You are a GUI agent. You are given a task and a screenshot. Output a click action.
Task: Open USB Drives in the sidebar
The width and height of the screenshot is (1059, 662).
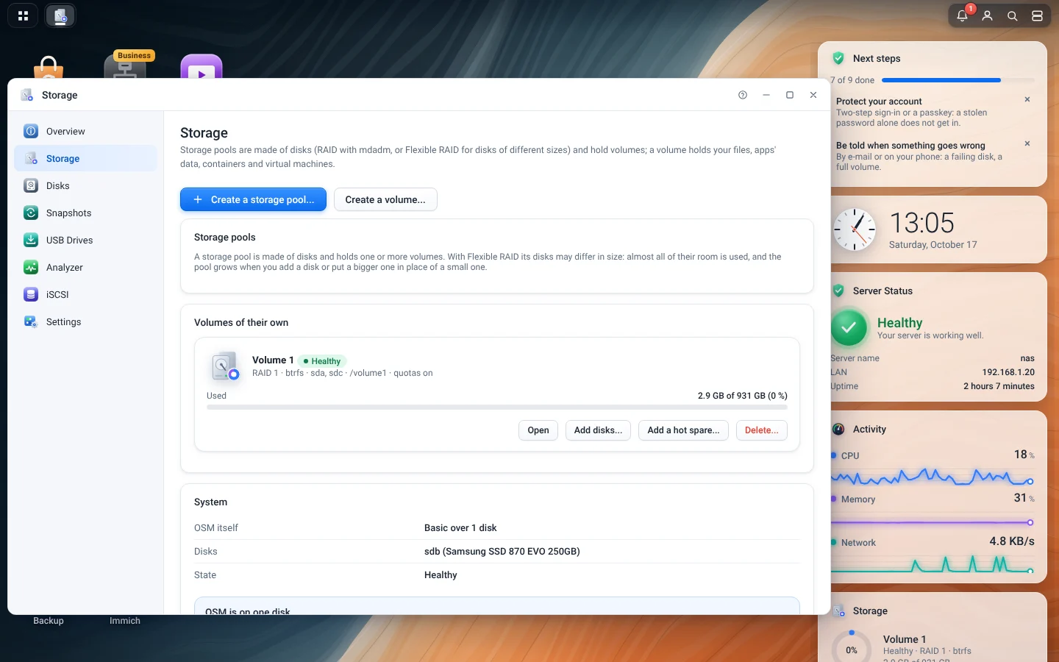pyautogui.click(x=86, y=240)
